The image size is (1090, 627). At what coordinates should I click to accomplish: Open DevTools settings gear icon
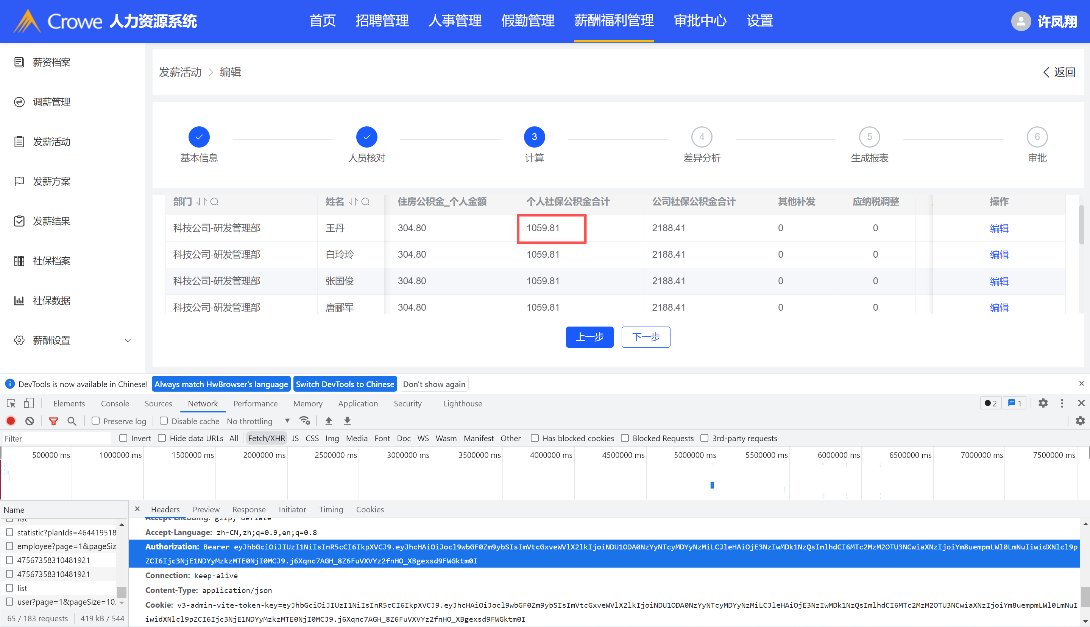tap(1043, 403)
